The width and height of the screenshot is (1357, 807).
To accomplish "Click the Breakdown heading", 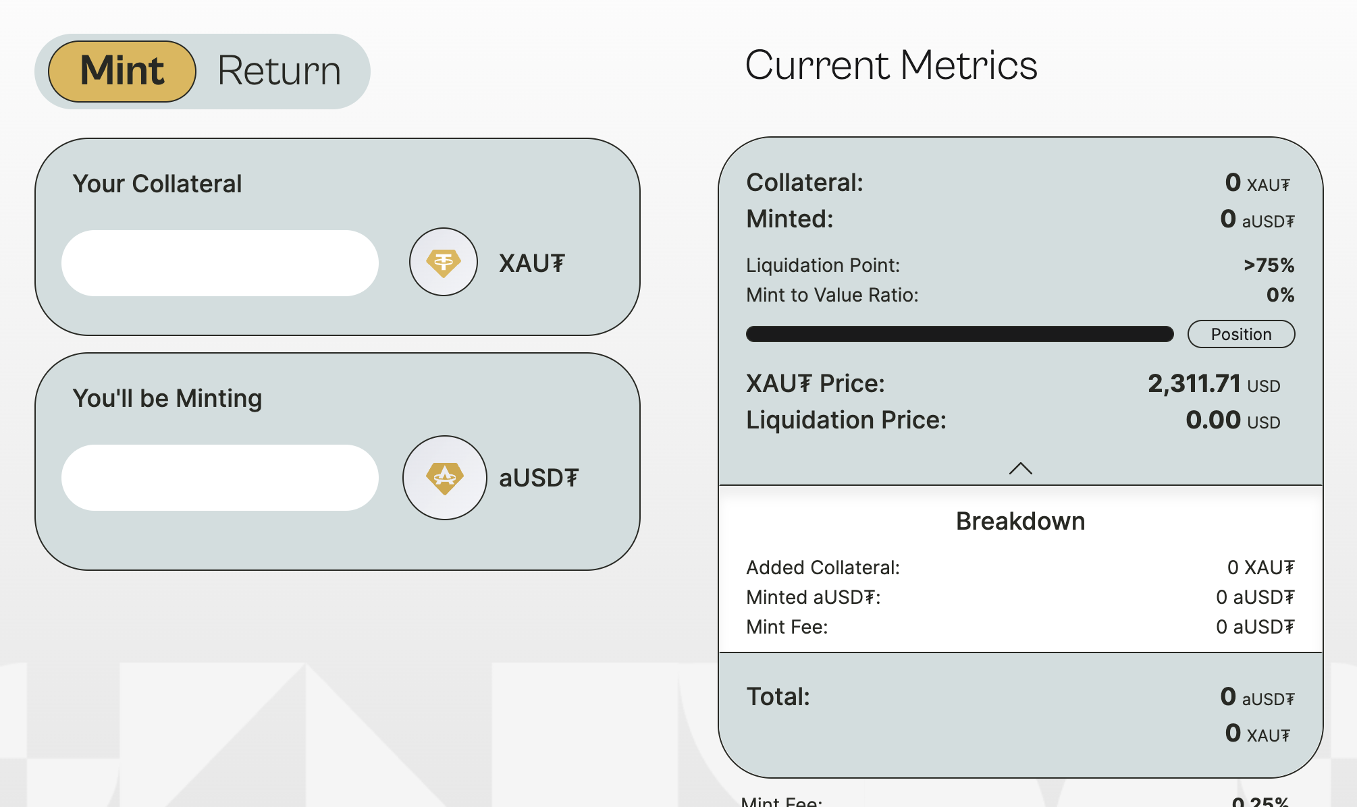I will [x=1020, y=522].
